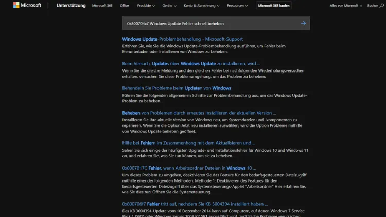
Task: Open the Unterstützung home link
Action: (x=71, y=6)
